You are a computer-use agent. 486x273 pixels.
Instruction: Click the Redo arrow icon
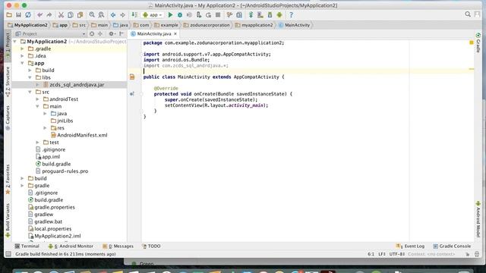[x=49, y=15]
